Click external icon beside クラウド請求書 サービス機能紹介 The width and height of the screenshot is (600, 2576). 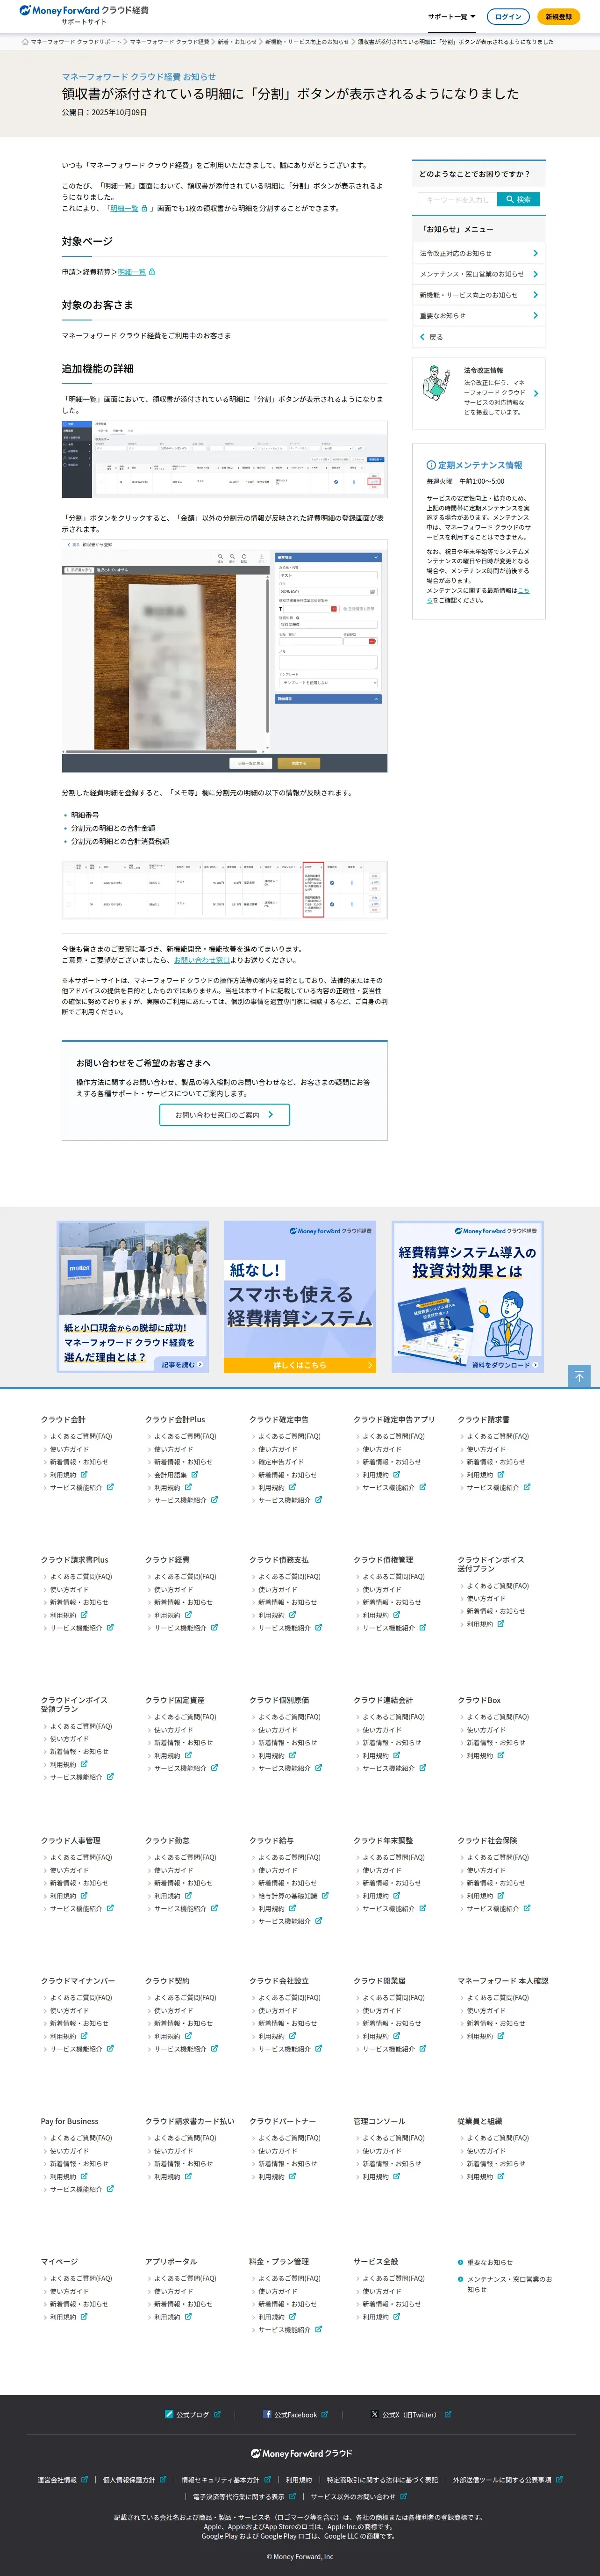[x=527, y=1487]
